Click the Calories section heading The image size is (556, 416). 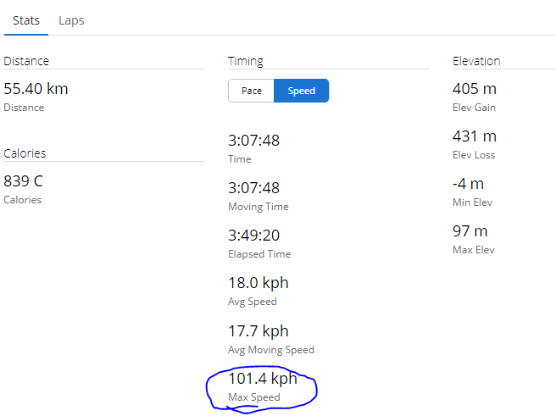click(x=25, y=153)
